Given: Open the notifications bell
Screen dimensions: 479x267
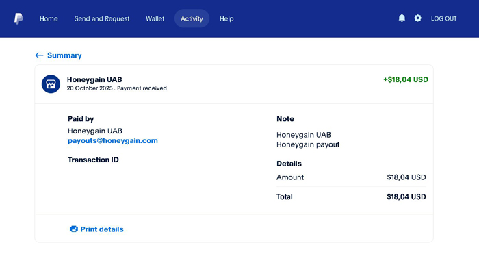Looking at the screenshot, I should 402,18.
